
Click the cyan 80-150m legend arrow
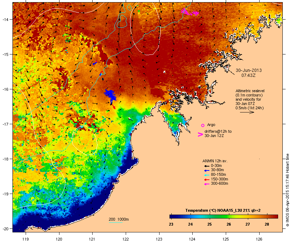(x=207, y=175)
